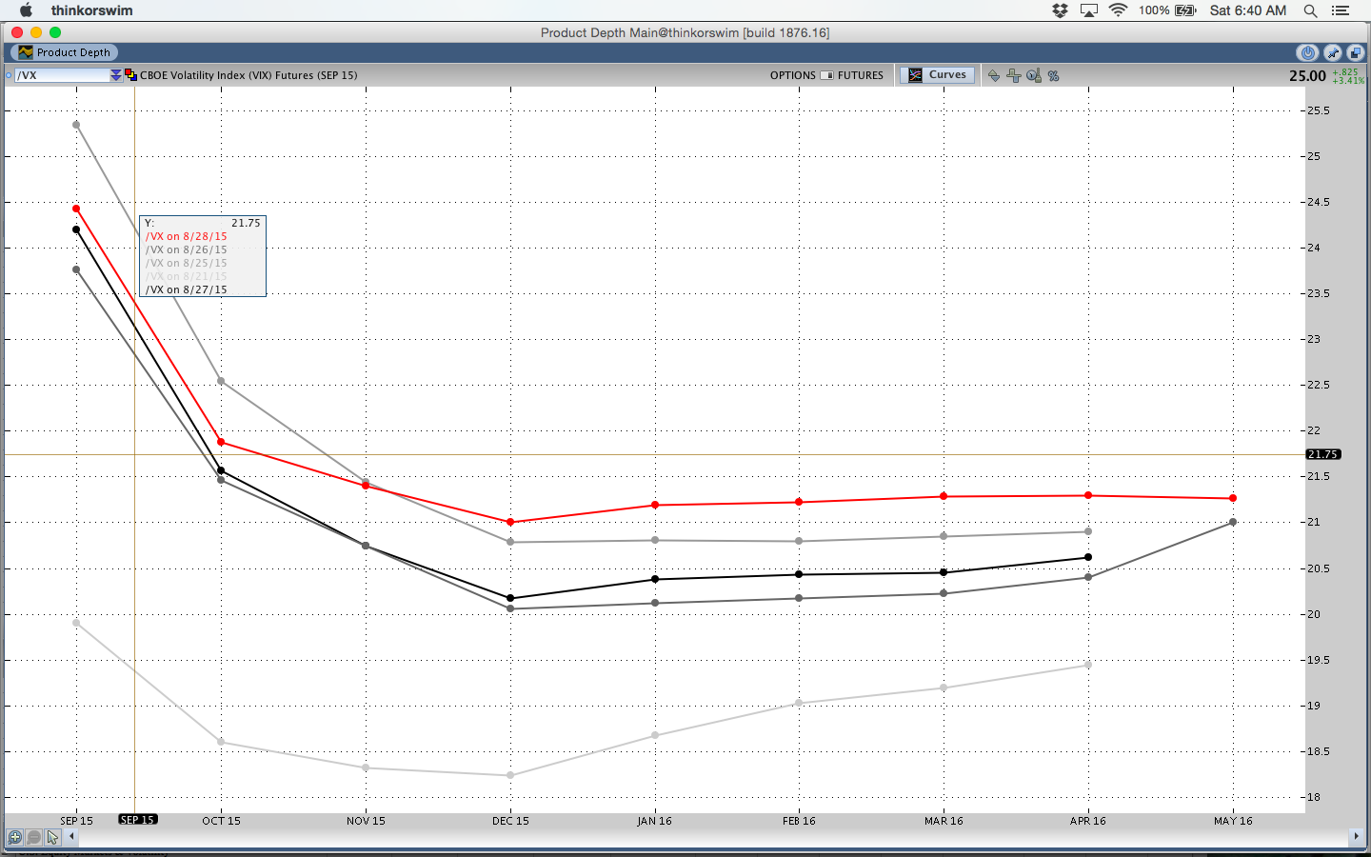This screenshot has width=1371, height=857.
Task: Click the Product Depth tab
Action: [65, 52]
